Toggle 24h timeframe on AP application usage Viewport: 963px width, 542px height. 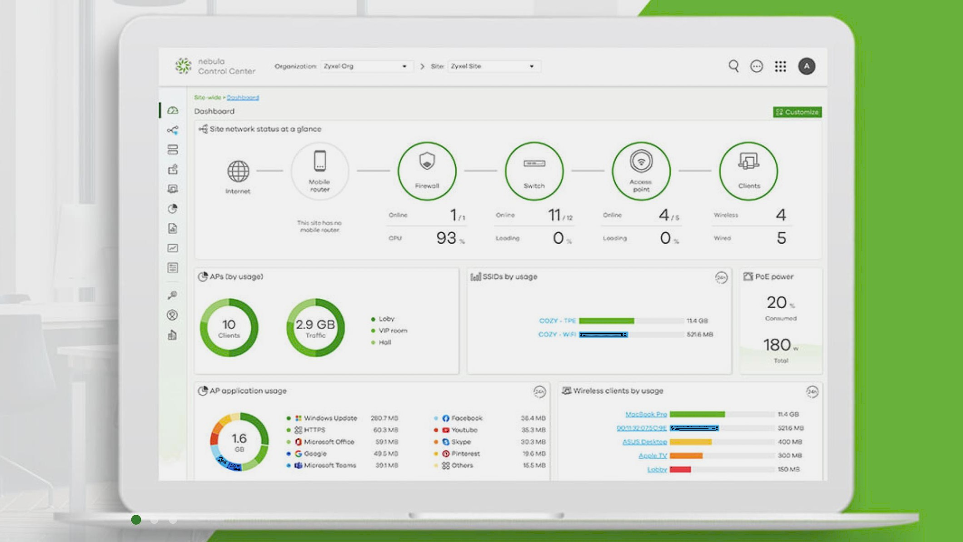coord(539,391)
